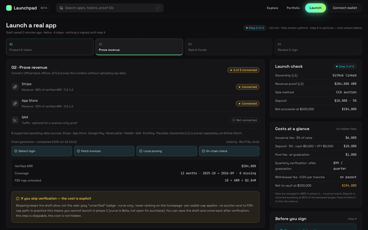Select step 02 Prove revenue tab

tap(139, 47)
